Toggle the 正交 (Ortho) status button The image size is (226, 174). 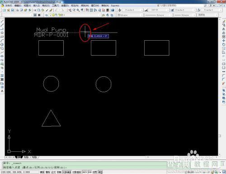tap(53, 172)
